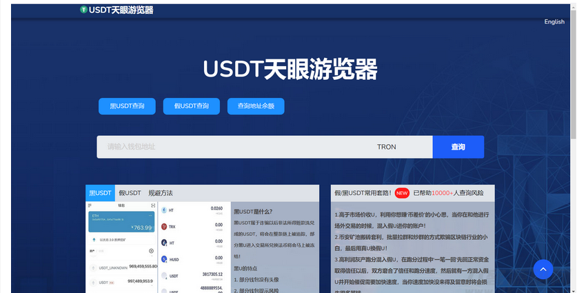Open the TRON network dropdown
The image size is (577, 293).
386,147
